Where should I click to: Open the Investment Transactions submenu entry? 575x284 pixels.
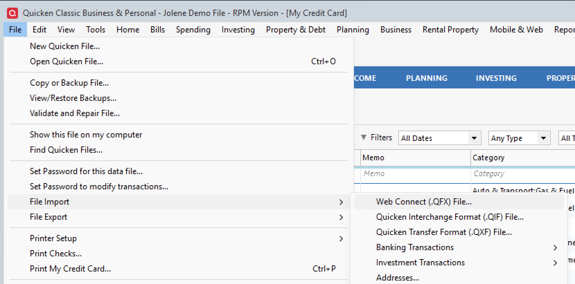459,263
